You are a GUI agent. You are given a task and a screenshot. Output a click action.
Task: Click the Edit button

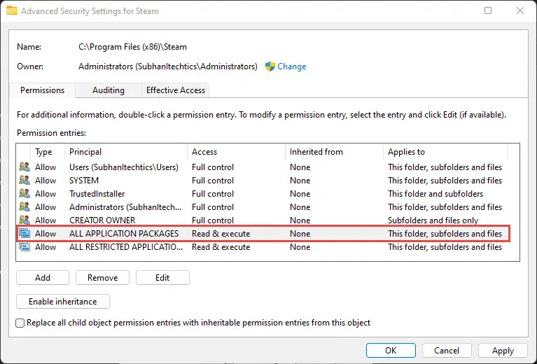click(162, 278)
